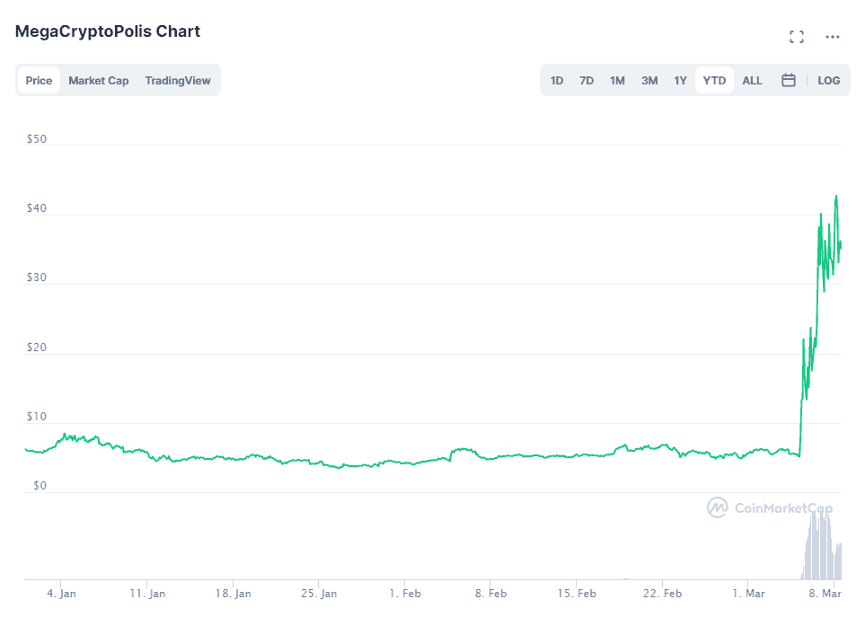Select the YTD time range

coord(714,81)
